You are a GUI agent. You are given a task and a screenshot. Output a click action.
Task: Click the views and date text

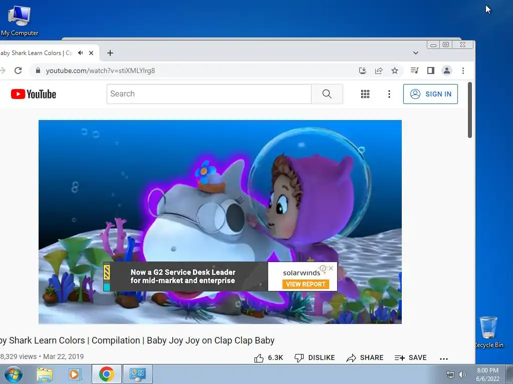tap(42, 356)
